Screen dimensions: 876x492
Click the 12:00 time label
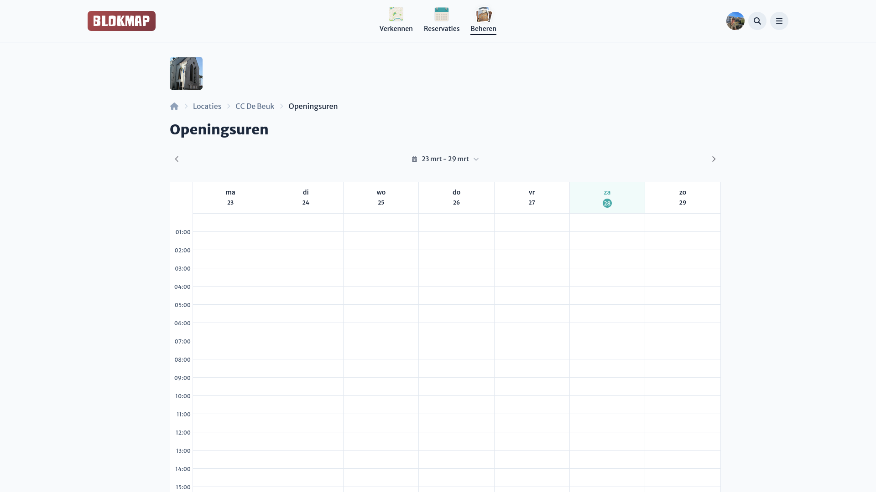point(183,433)
